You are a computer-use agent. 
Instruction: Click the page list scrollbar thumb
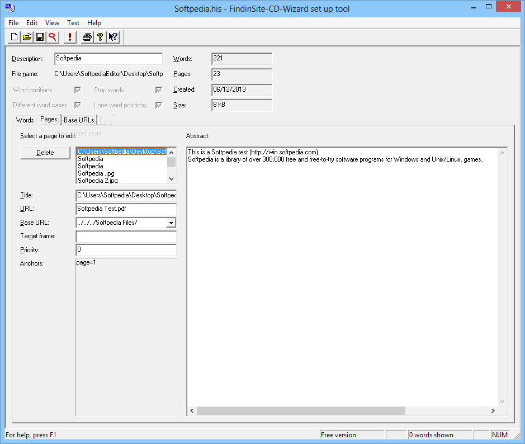172,162
